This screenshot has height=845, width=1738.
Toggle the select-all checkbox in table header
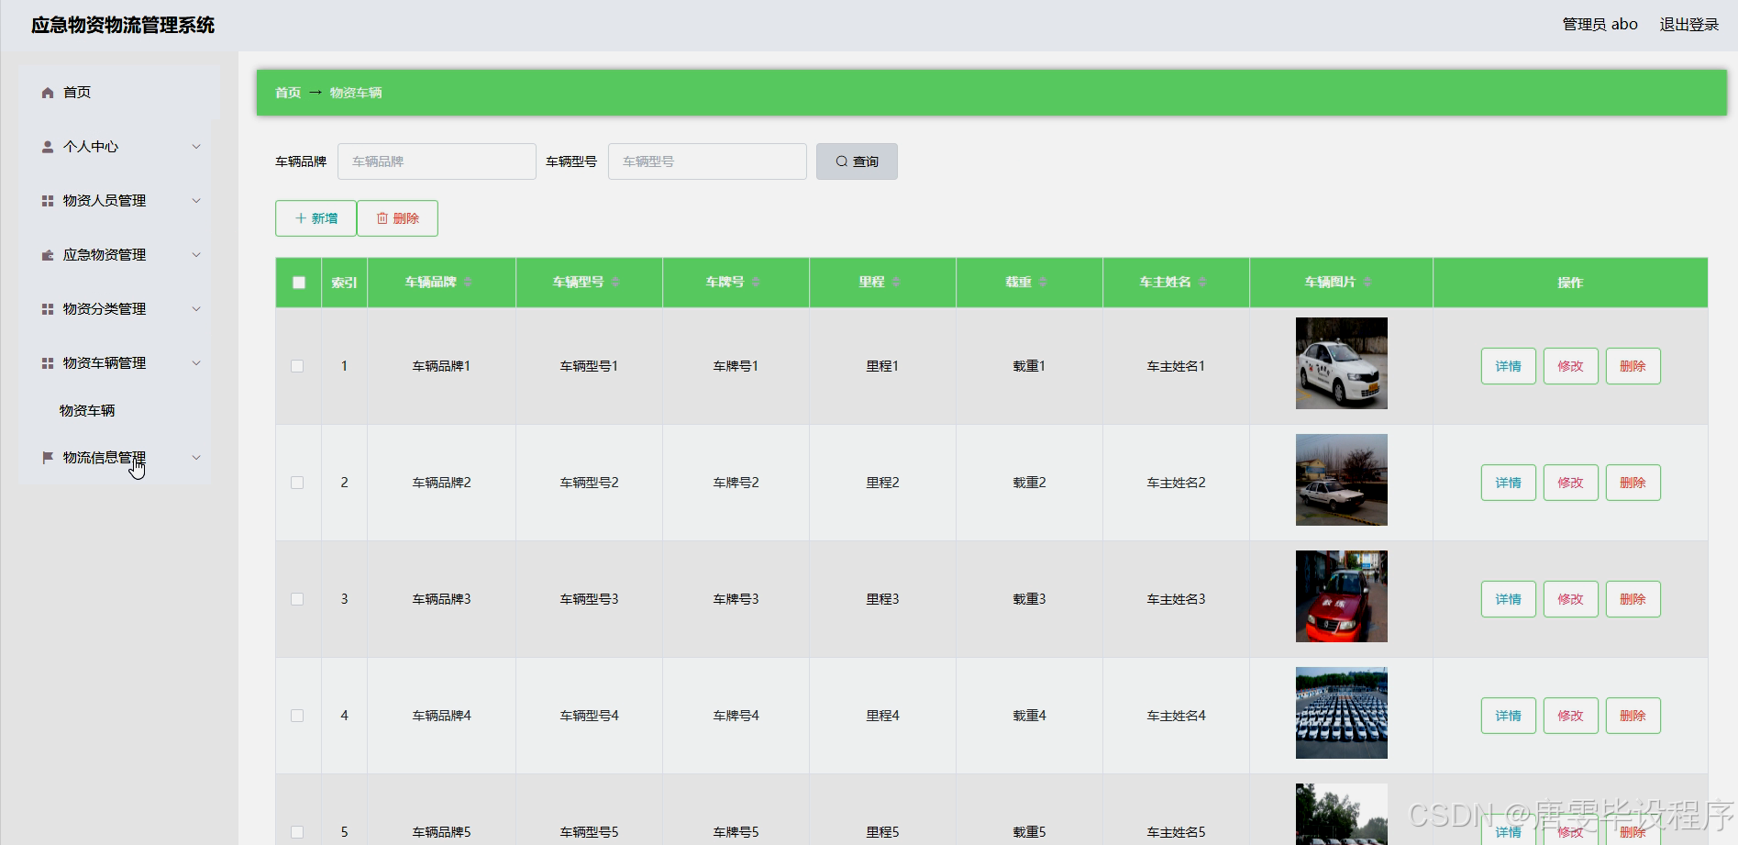[x=299, y=283]
